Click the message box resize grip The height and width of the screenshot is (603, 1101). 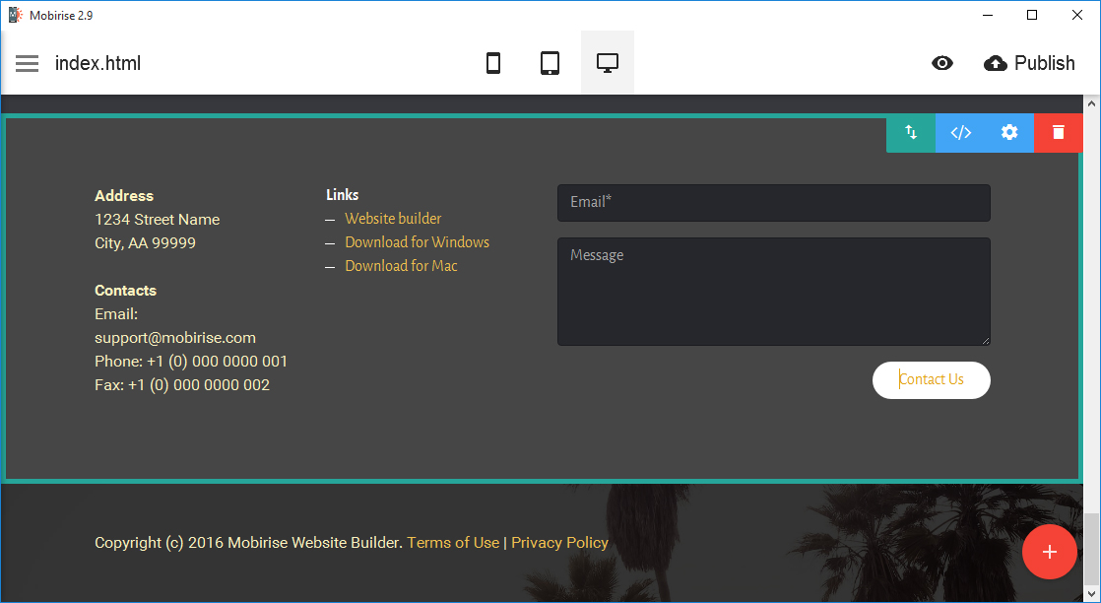point(985,341)
